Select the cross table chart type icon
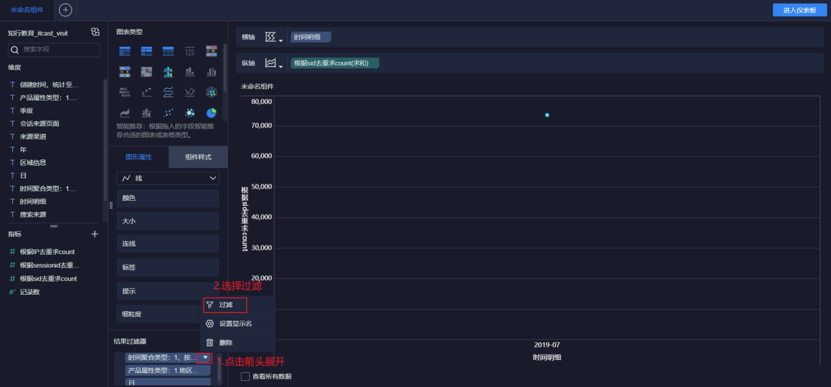The image size is (831, 387). [147, 51]
